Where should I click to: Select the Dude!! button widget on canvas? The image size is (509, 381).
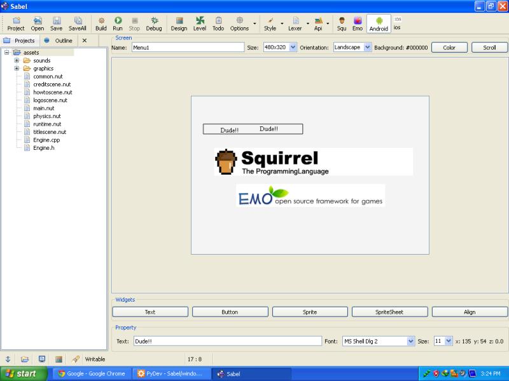(x=253, y=129)
